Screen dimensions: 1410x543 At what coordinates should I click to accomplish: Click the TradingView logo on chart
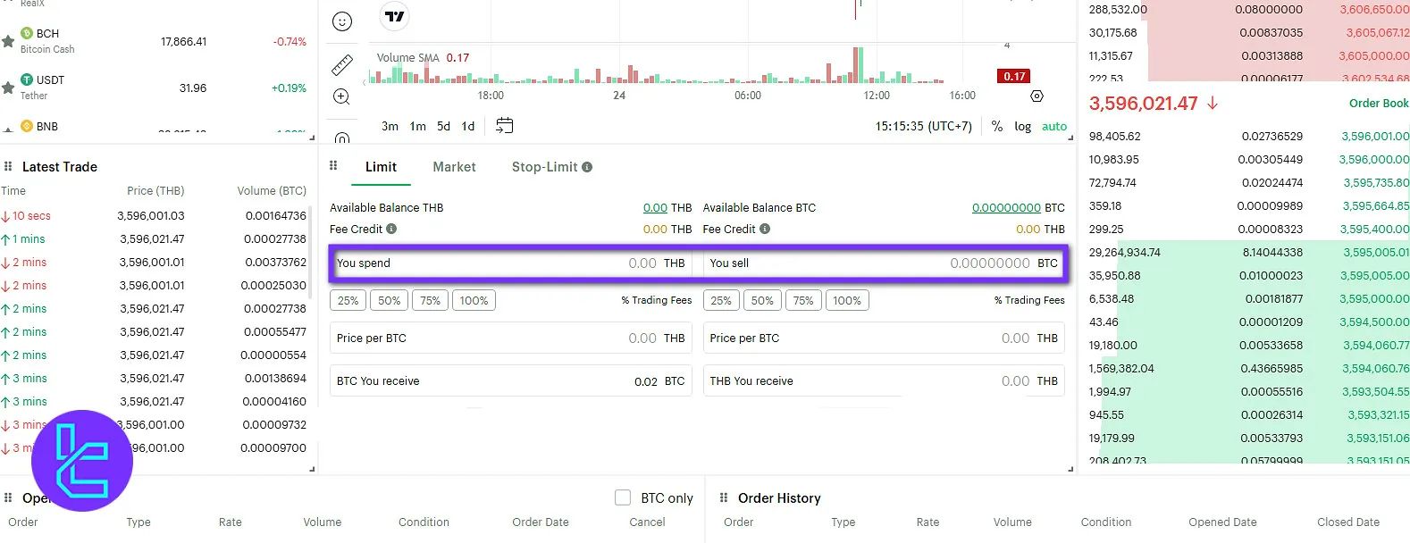394,16
